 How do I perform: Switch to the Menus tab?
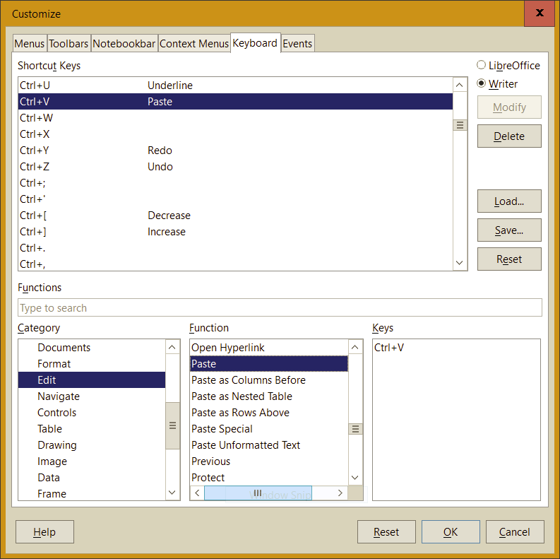30,44
